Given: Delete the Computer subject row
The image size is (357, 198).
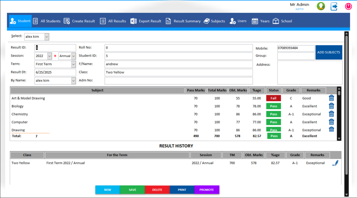Looking at the screenshot, I should click(x=331, y=122).
